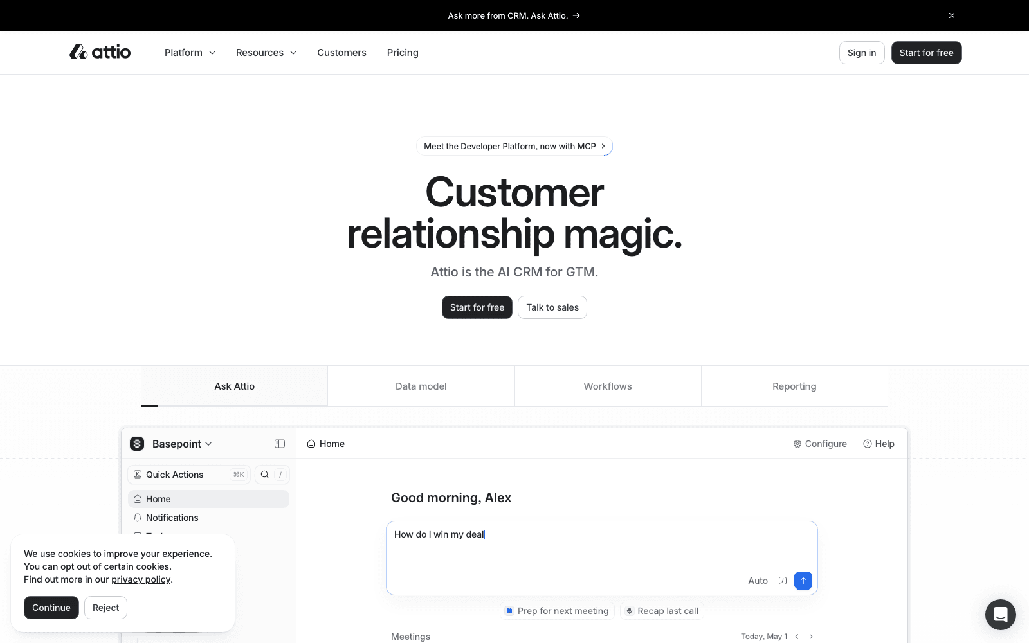
Task: Click the Home breadcrumb icon
Action: tap(311, 444)
